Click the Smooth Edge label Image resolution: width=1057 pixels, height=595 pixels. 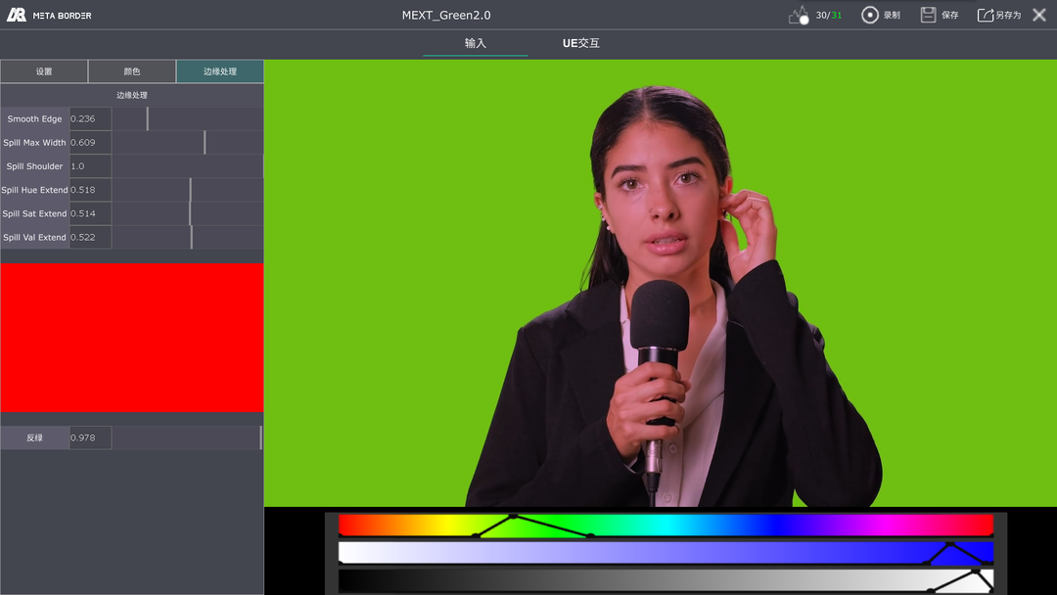pos(34,118)
